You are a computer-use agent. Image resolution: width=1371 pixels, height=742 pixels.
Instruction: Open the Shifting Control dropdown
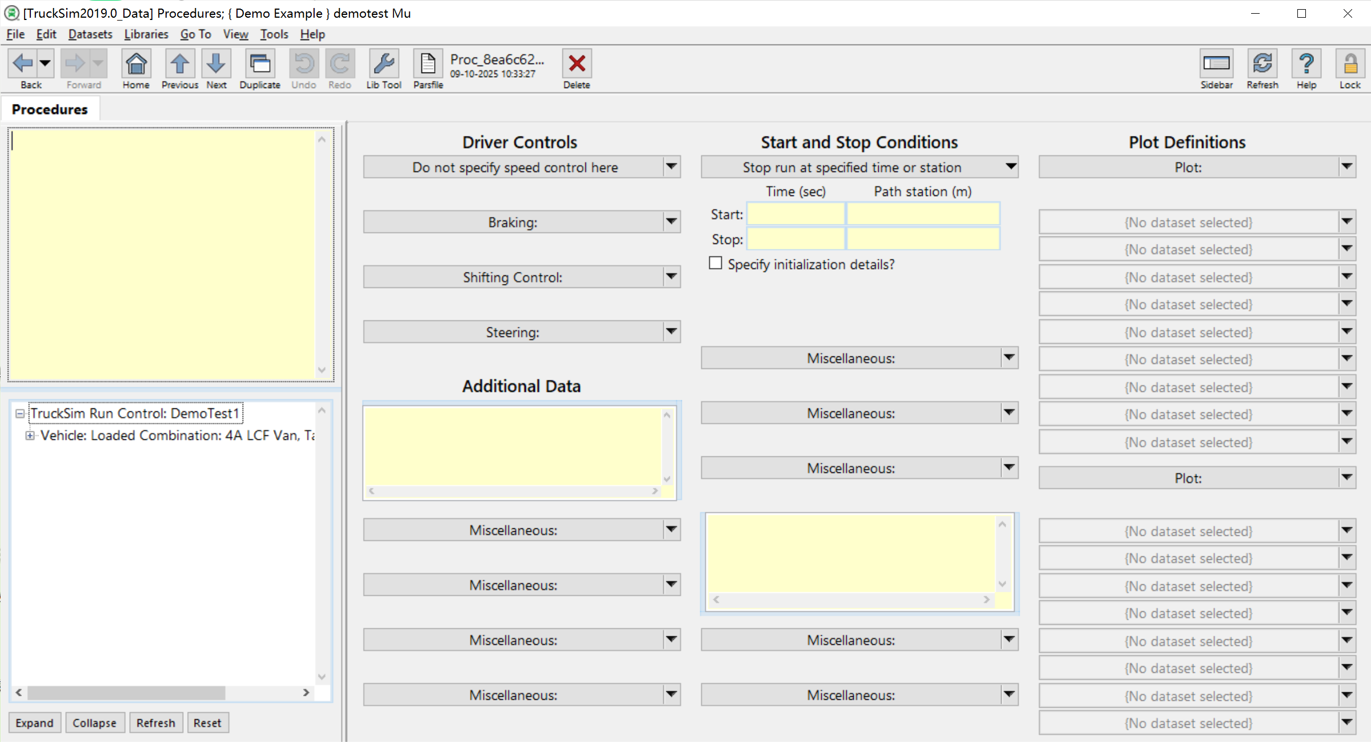(672, 276)
